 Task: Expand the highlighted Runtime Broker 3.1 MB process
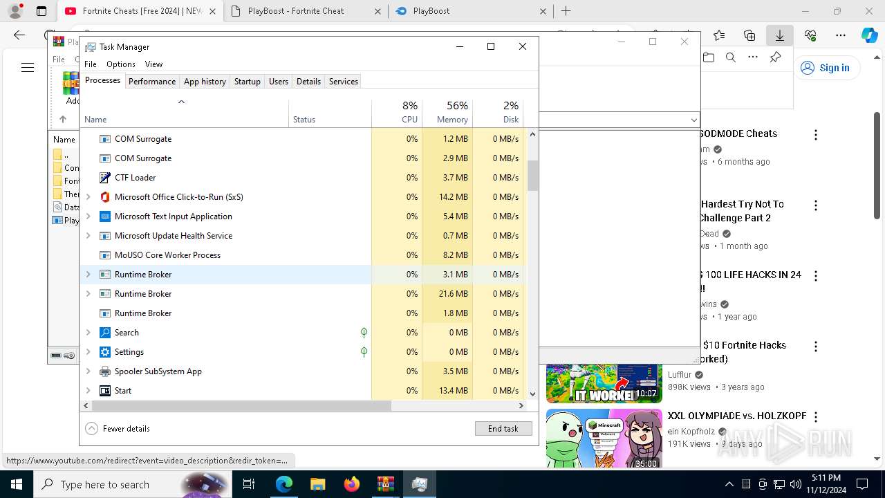(x=88, y=275)
